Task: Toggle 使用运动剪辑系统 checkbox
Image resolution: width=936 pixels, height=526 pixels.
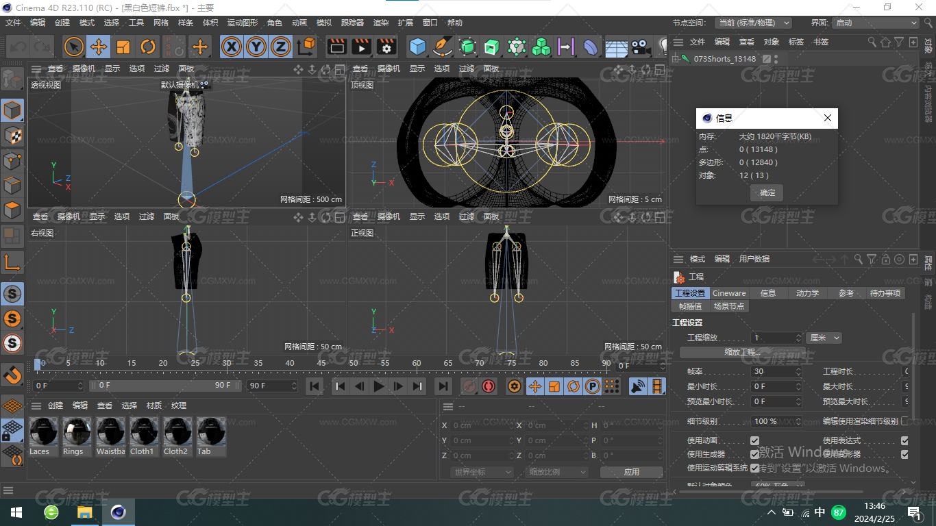Action: tap(754, 468)
